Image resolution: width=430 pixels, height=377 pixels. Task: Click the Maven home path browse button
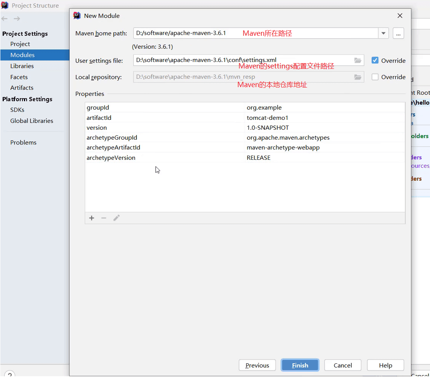pyautogui.click(x=398, y=33)
